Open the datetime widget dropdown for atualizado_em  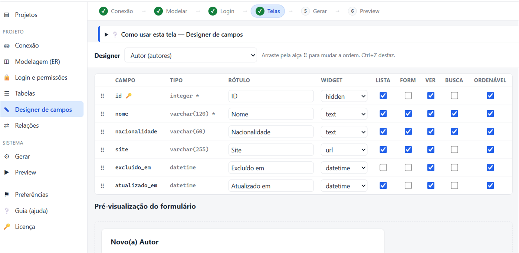click(344, 185)
